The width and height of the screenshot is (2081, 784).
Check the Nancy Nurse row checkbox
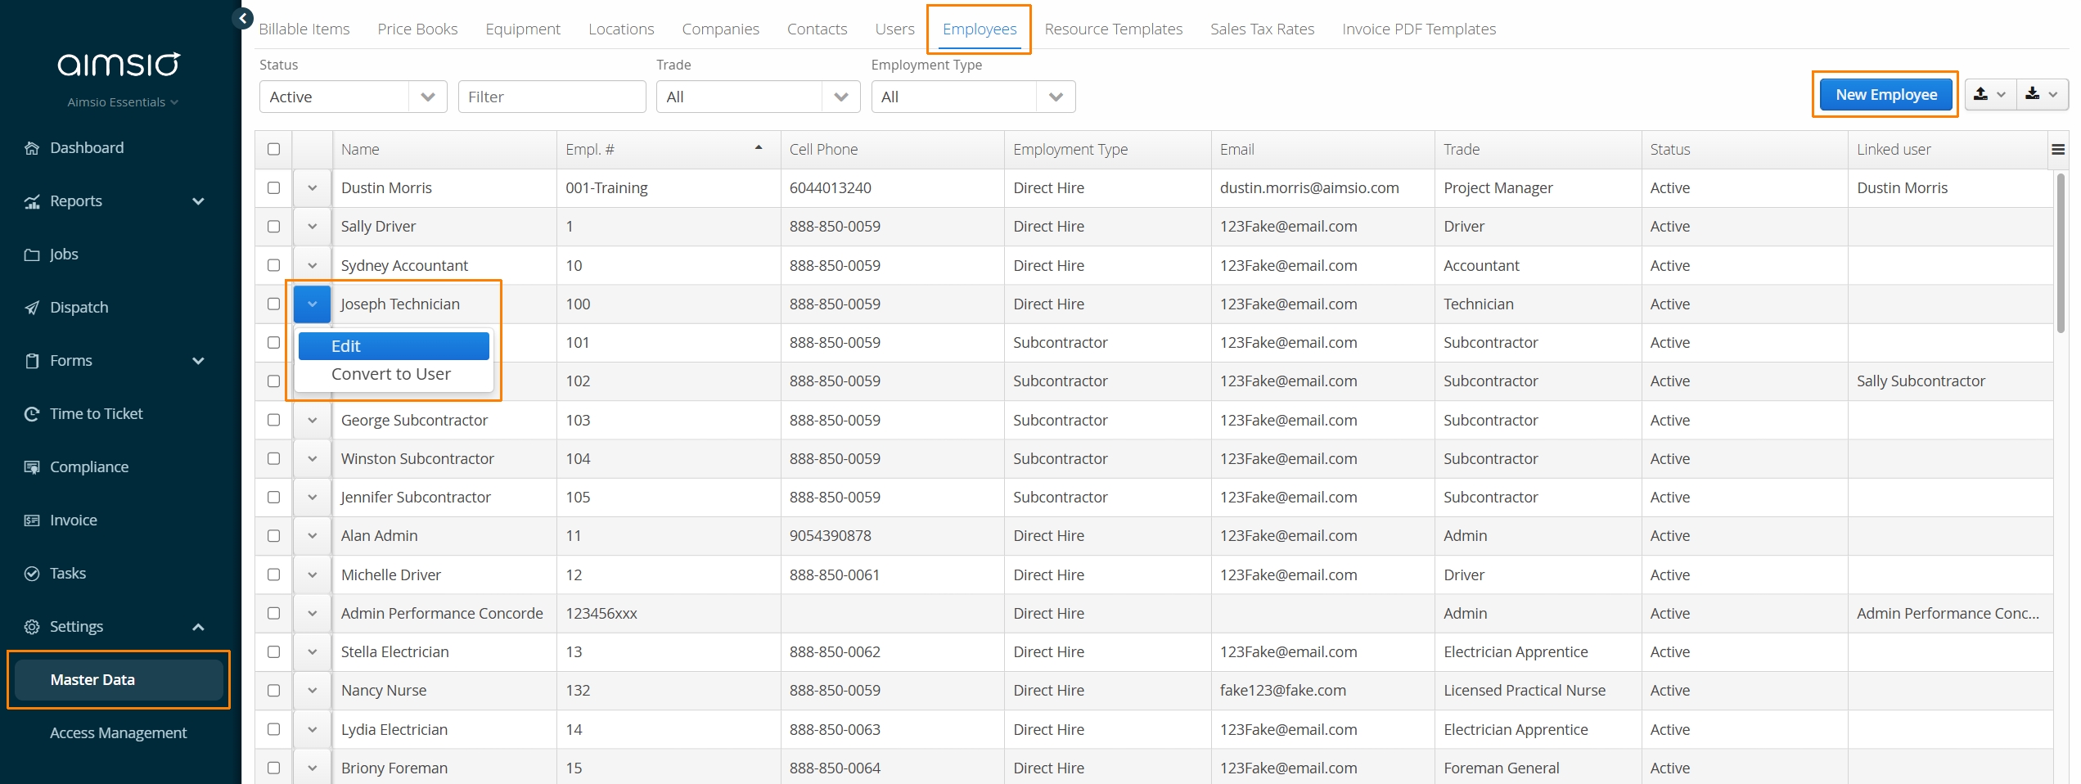(x=273, y=690)
